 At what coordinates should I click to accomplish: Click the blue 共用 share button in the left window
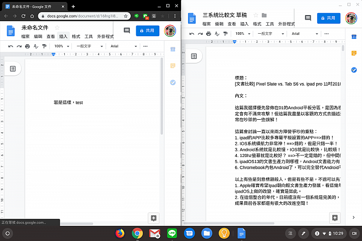click(147, 30)
